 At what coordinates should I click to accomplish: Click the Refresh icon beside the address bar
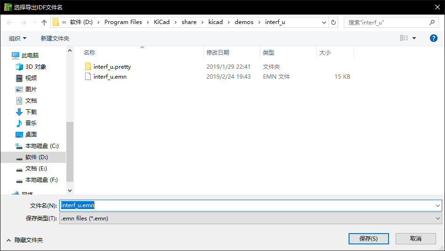coord(334,22)
